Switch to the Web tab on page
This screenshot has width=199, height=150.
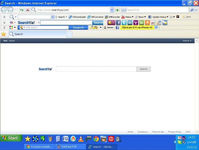pyautogui.click(x=5, y=41)
